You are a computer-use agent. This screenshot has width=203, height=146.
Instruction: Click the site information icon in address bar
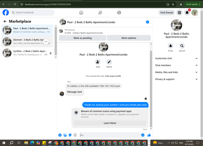click(22, 4)
